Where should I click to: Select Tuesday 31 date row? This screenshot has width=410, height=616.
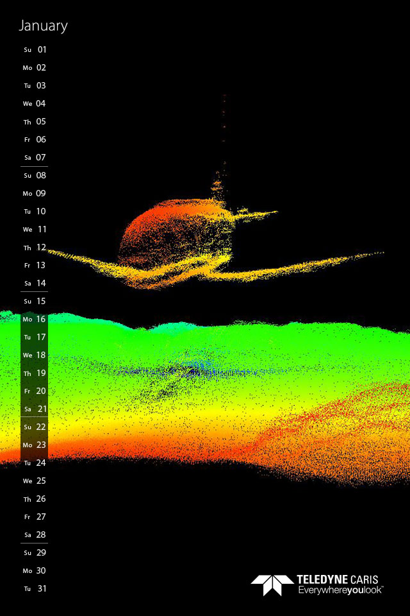pos(35,588)
